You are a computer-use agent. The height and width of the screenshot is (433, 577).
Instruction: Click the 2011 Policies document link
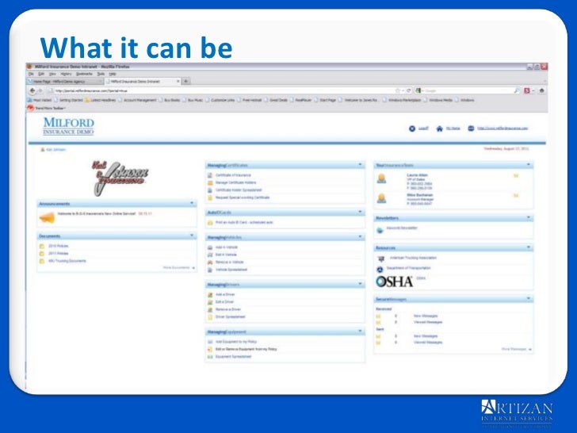coord(58,254)
